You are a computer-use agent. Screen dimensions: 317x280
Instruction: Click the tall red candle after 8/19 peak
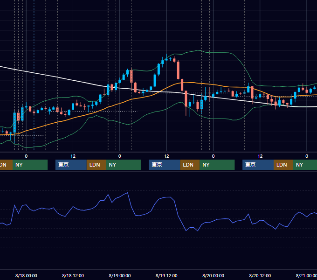click(x=178, y=70)
